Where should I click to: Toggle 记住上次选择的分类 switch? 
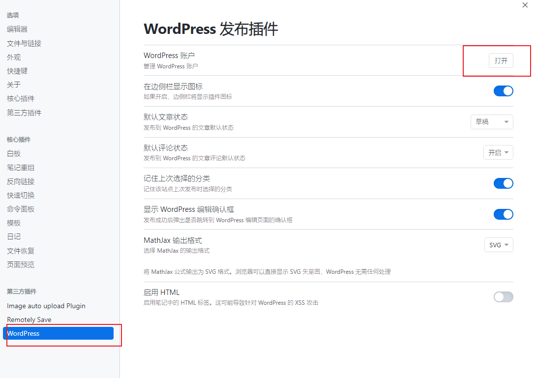(503, 183)
